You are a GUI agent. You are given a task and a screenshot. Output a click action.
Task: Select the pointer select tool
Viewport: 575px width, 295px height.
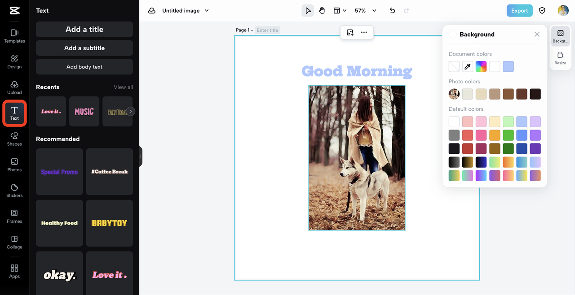click(x=308, y=11)
